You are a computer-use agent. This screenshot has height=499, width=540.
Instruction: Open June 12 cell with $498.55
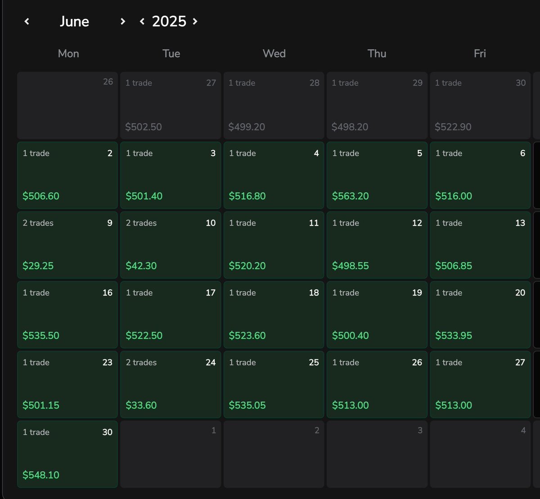[377, 245]
